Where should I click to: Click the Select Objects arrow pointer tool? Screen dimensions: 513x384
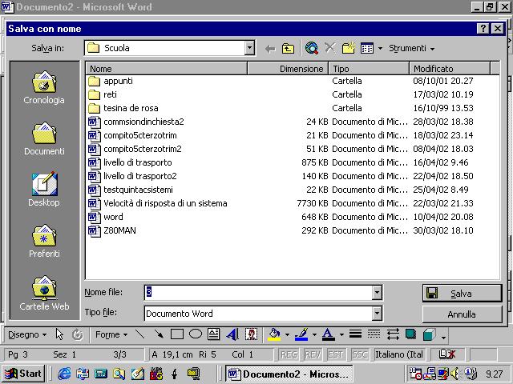tap(59, 334)
